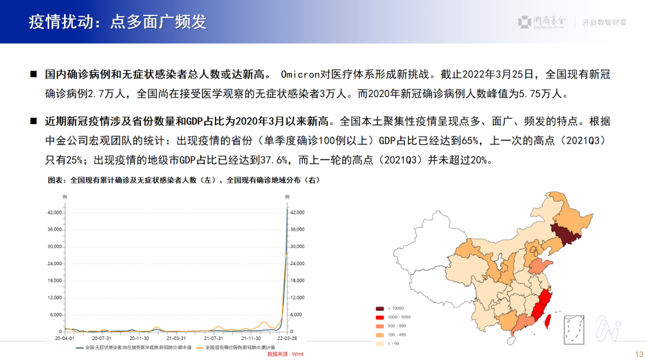Screen dimensions: 647x364
Task: Click x-axis date label 21-03-31
Action: coord(176,338)
